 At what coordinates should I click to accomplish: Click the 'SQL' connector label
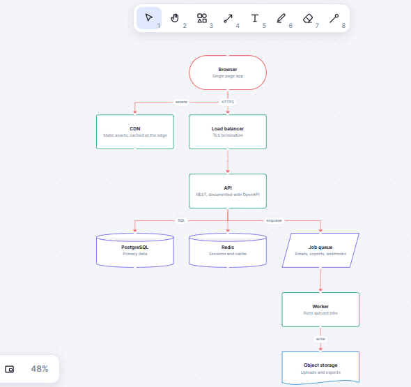point(181,220)
